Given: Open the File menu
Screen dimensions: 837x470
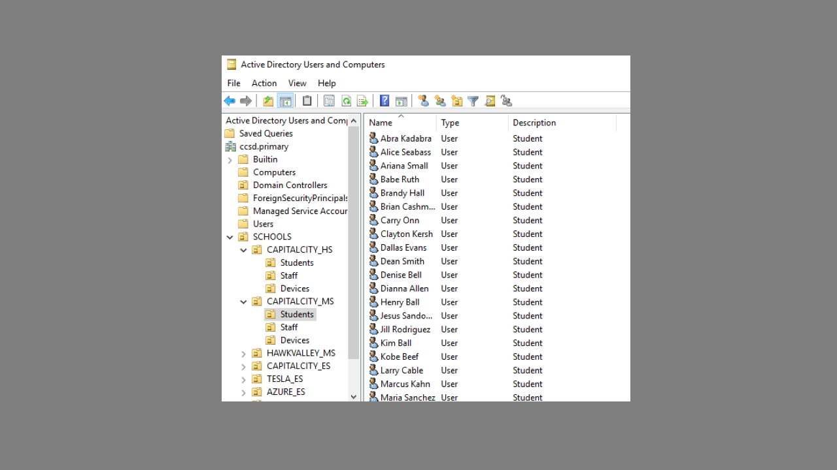Looking at the screenshot, I should [x=233, y=83].
